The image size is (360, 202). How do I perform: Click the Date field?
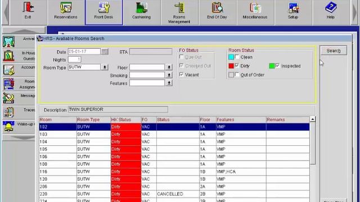click(x=84, y=51)
